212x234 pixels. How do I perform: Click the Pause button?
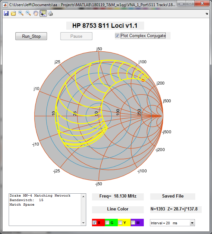(76, 36)
